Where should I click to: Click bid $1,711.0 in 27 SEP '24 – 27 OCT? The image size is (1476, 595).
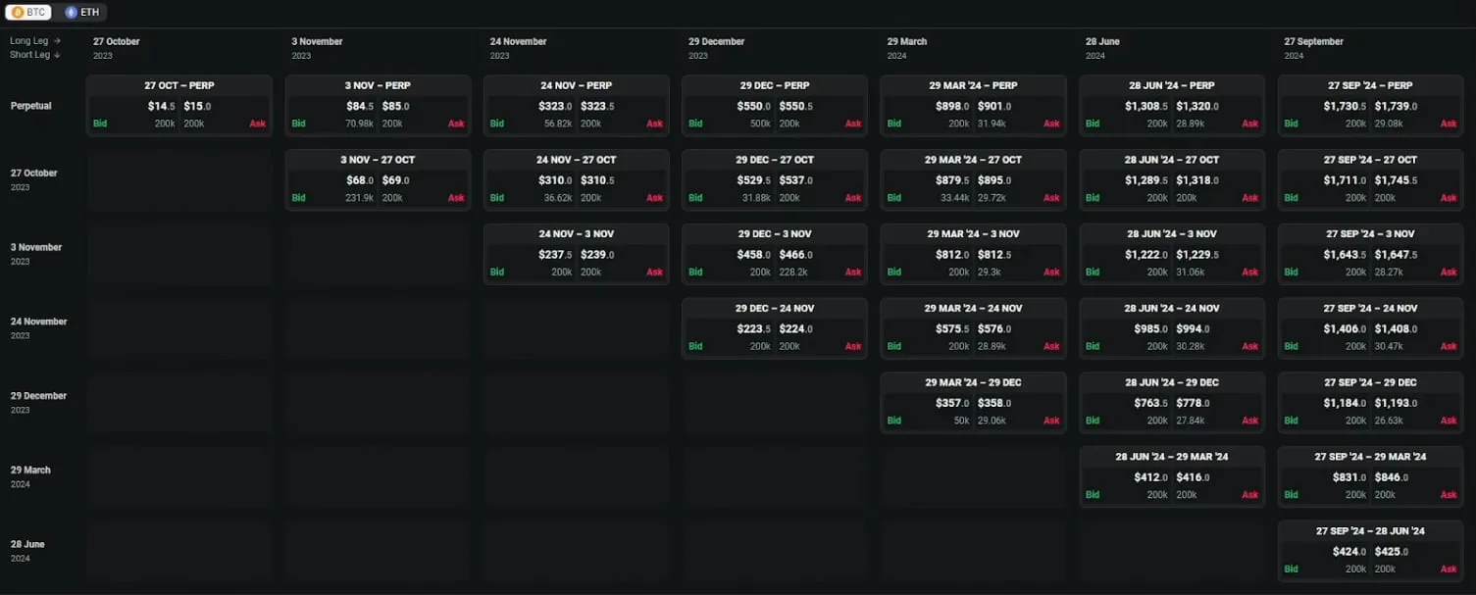[1344, 180]
